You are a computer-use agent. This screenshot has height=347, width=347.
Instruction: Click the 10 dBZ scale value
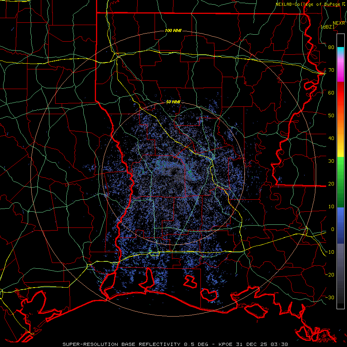(x=331, y=207)
